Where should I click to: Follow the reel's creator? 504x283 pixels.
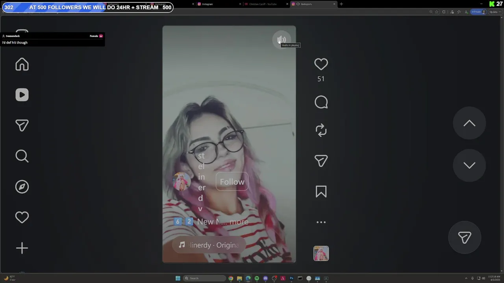point(232,182)
